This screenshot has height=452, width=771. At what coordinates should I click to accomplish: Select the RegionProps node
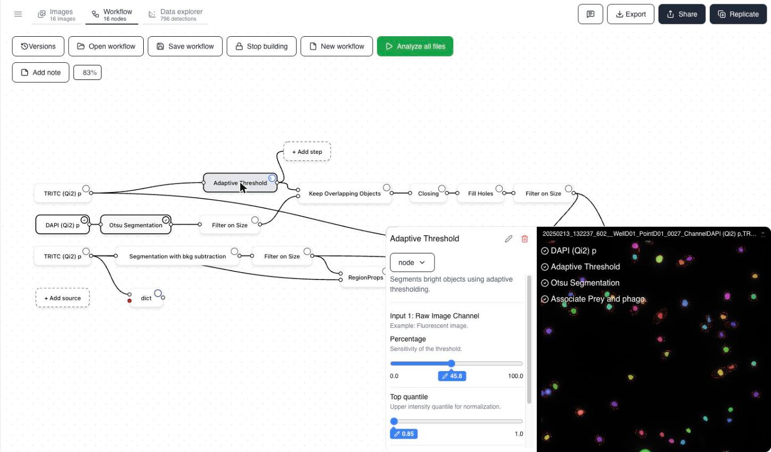point(364,277)
